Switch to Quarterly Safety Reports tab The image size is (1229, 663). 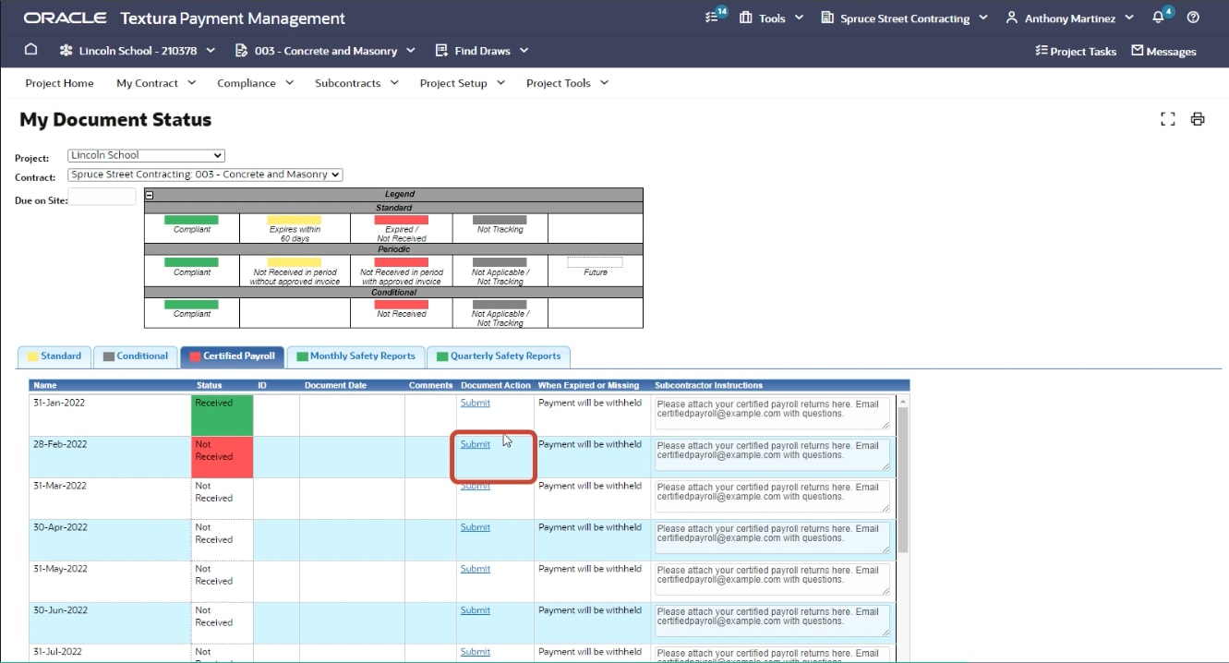pos(499,356)
